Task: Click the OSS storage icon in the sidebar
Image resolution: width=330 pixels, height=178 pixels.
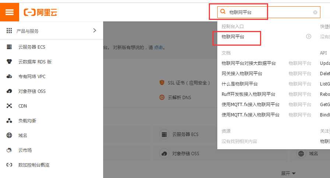Action: 9,91
